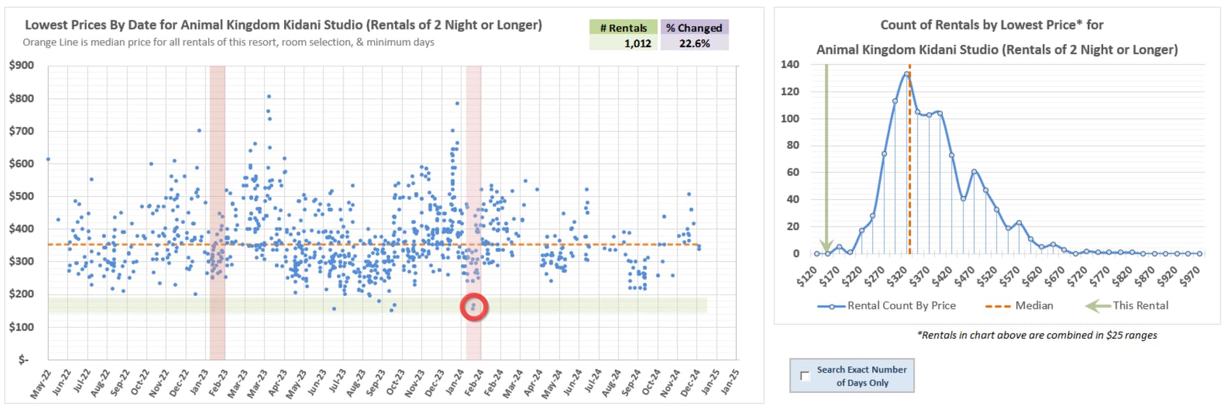Click the Count of Rentals by Lowest Price title
The width and height of the screenshot is (1225, 407).
coord(991,25)
